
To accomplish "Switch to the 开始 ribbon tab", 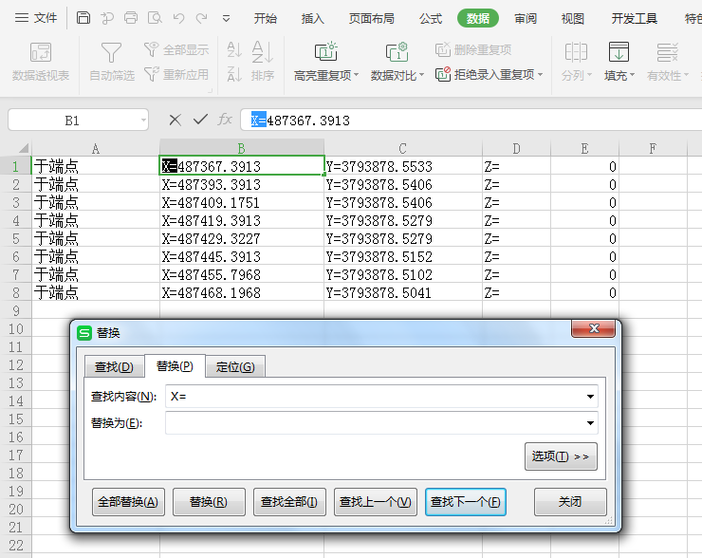I will (265, 18).
